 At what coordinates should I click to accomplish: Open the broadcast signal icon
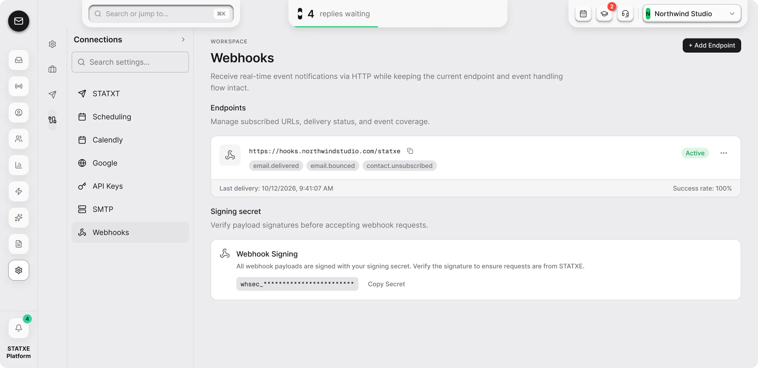[x=18, y=86]
